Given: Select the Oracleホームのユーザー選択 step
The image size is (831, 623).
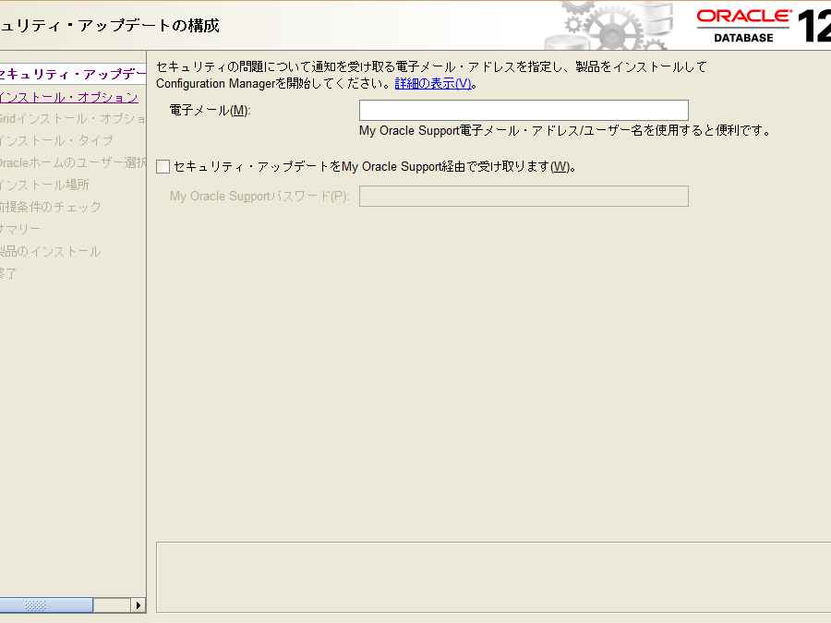Looking at the screenshot, I should [x=73, y=163].
